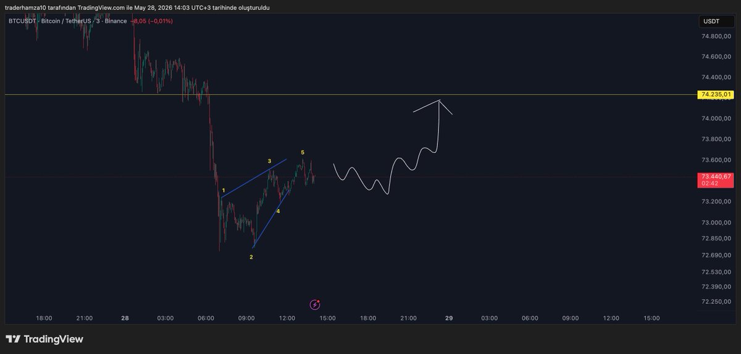
Task: Click the 74.400,00 price axis label
Action: tap(716, 78)
